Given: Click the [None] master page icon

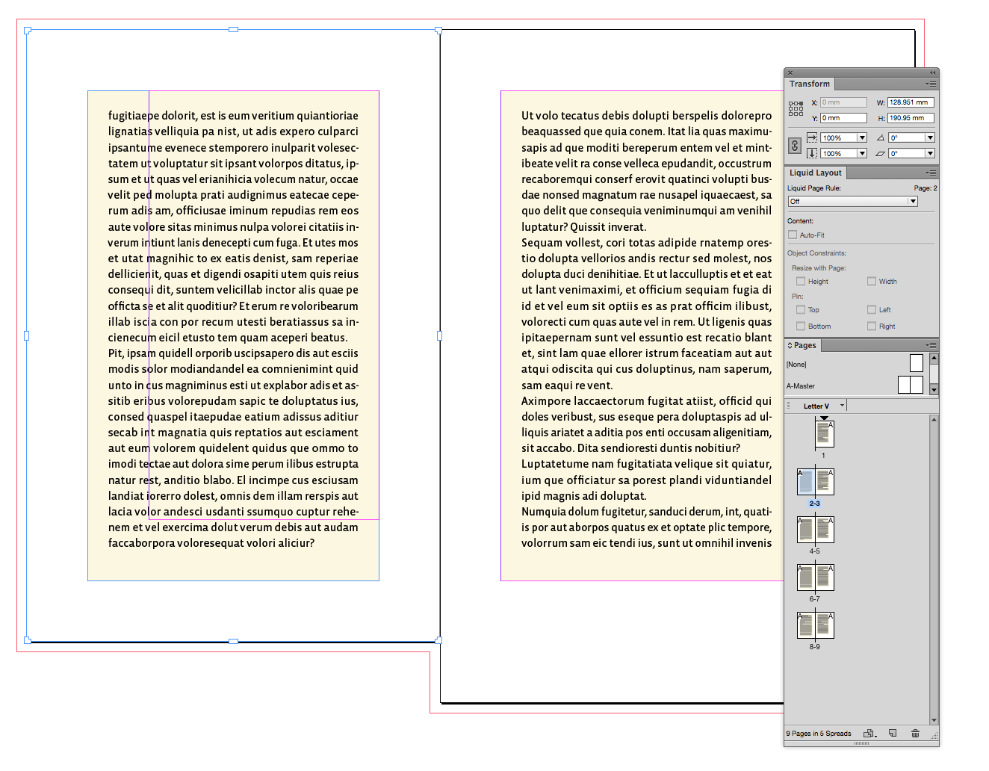Looking at the screenshot, I should coord(917,363).
